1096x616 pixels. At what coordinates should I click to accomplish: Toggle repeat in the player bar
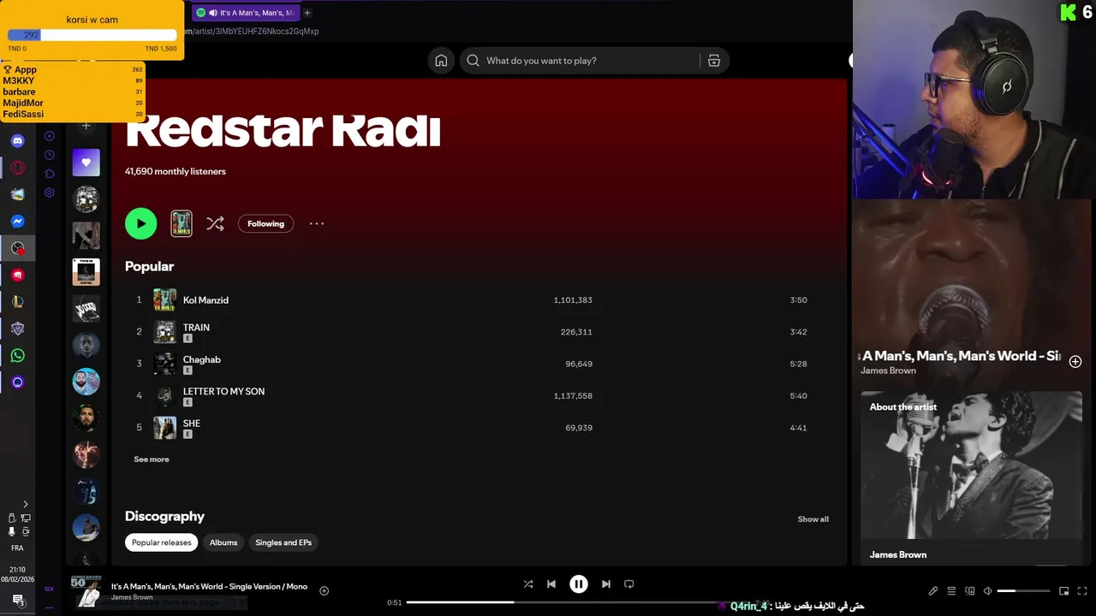pyautogui.click(x=629, y=584)
